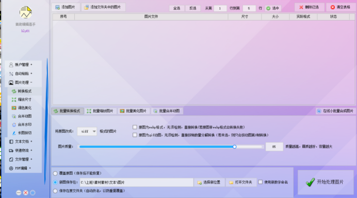Click the 状态 column header
Image resolution: width=357 pixels, height=198 pixels.
tap(333, 16)
